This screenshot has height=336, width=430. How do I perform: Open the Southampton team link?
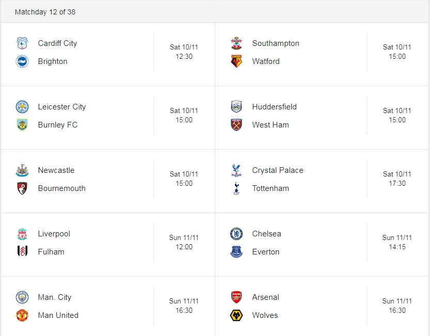click(x=276, y=43)
